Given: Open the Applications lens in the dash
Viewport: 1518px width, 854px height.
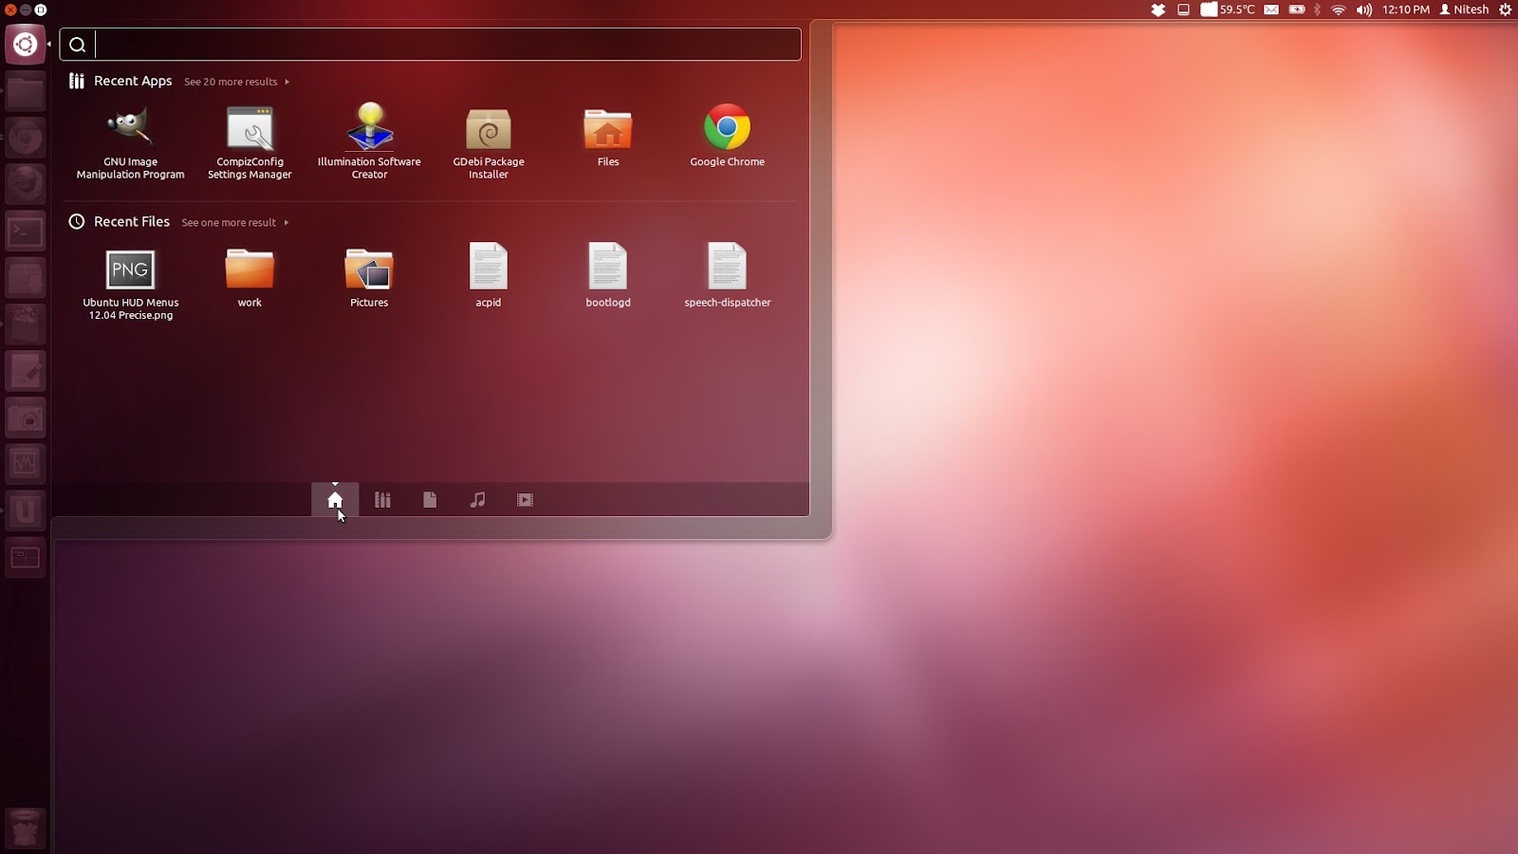Looking at the screenshot, I should click(x=382, y=499).
